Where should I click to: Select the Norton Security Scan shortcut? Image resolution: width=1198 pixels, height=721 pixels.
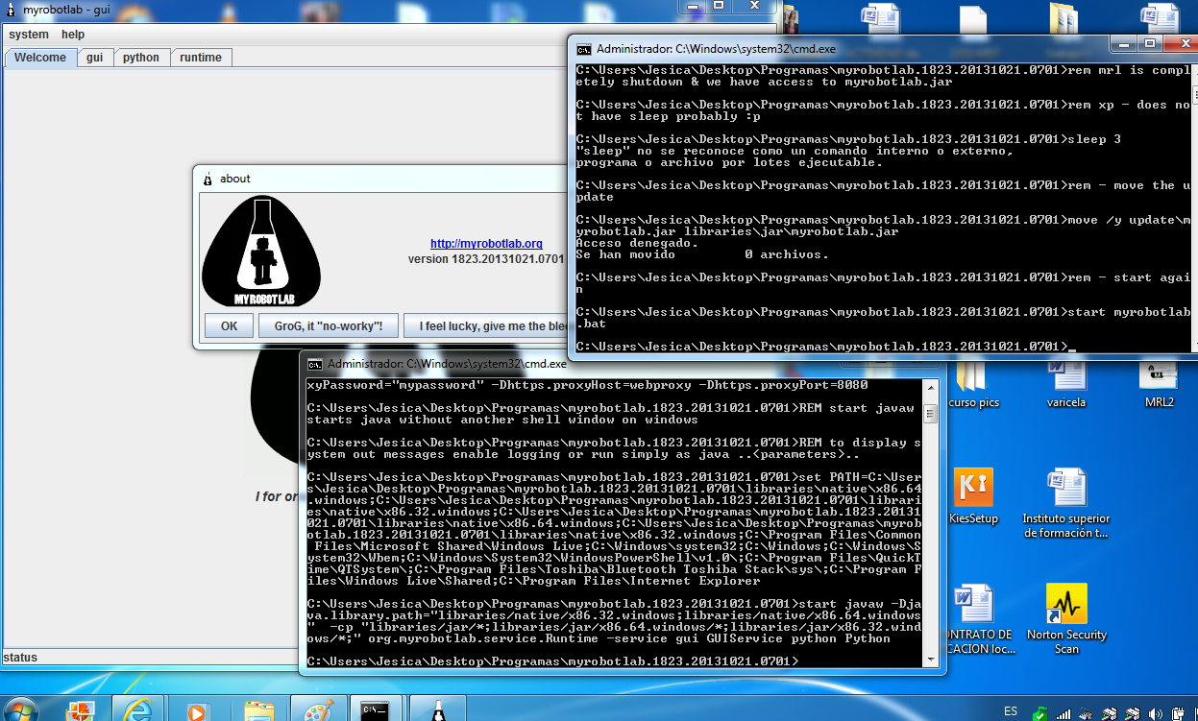[1066, 618]
